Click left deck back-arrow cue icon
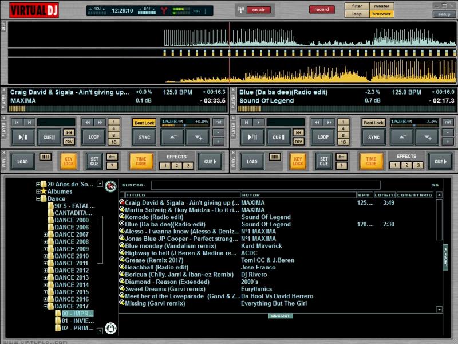 [x=112, y=157]
